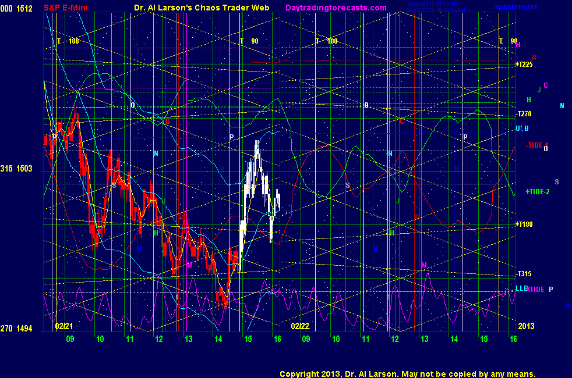Click the '000 1512' price scale label
This screenshot has width=572, height=378.
[16, 8]
